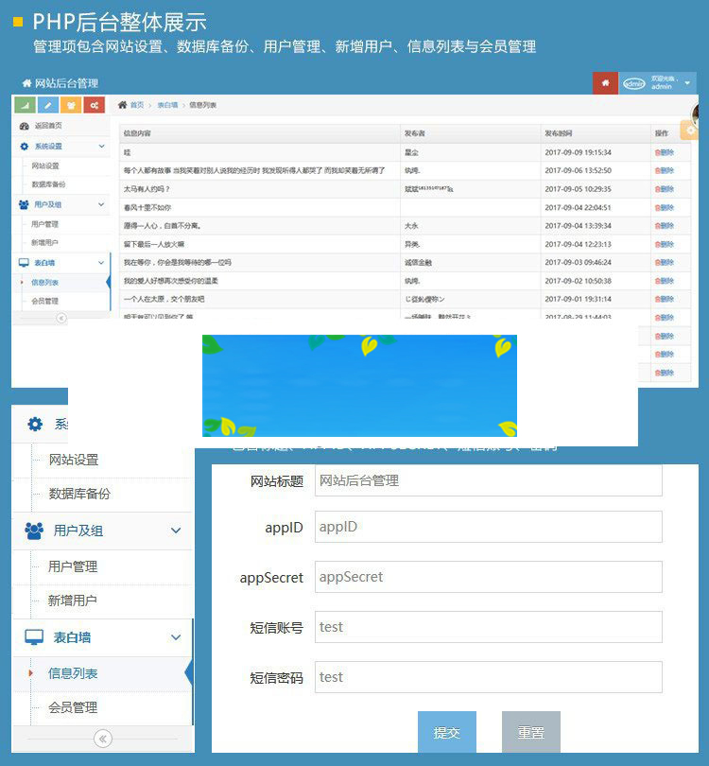This screenshot has height=766, width=709.
Task: Click the red home button in header
Action: [605, 83]
